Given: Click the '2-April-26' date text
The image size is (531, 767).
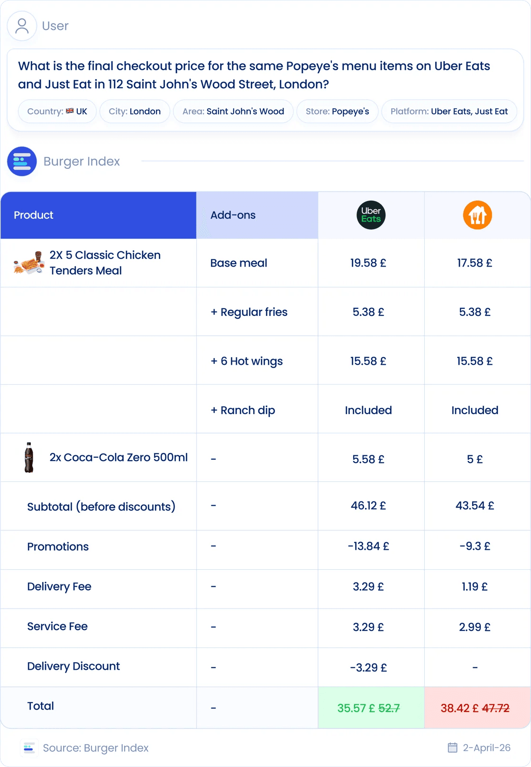Looking at the screenshot, I should pyautogui.click(x=487, y=748).
